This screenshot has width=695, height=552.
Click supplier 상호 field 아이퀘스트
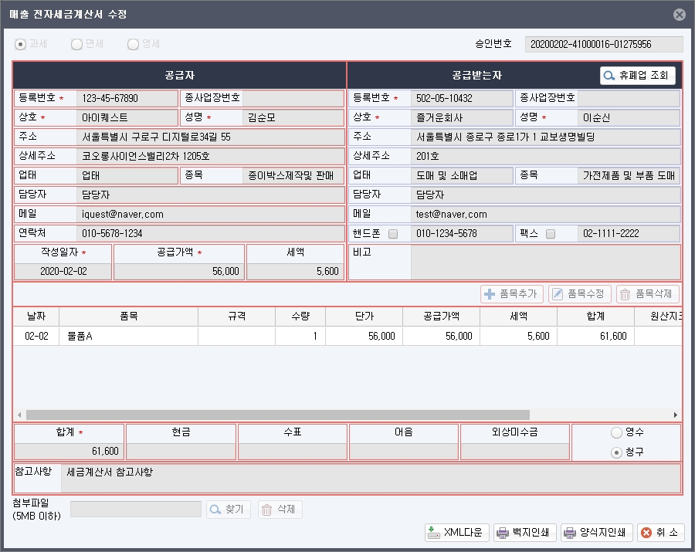127,118
